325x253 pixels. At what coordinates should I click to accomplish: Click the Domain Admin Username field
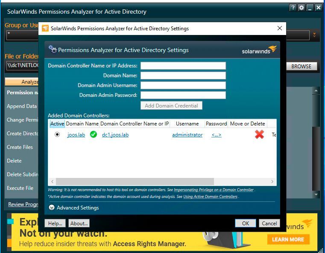click(x=183, y=85)
